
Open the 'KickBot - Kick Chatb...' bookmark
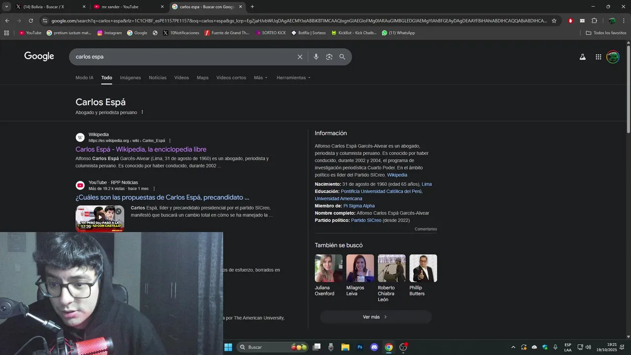[x=354, y=33]
